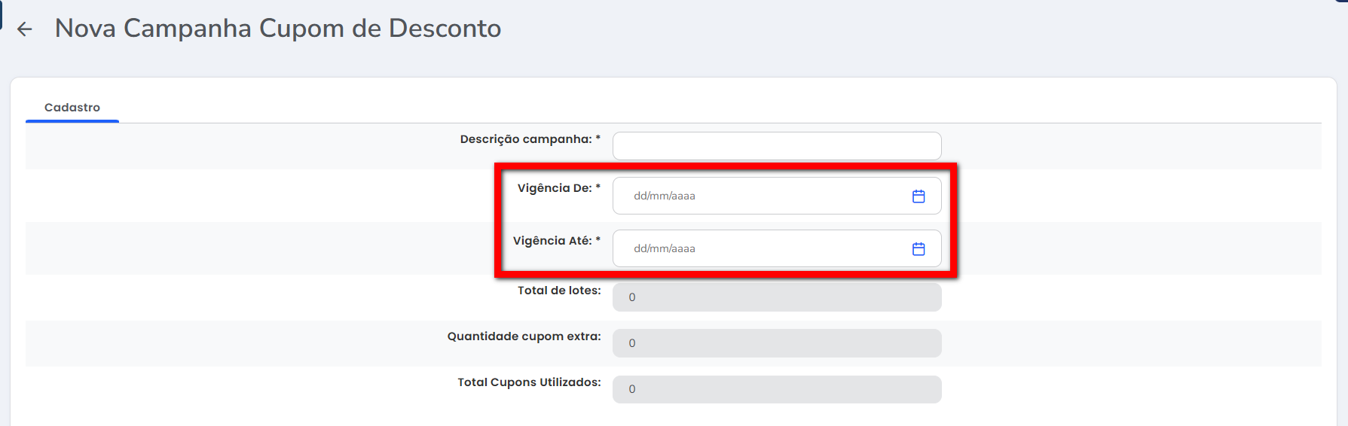
Task: Click the Descrição campanha label
Action: pos(526,139)
